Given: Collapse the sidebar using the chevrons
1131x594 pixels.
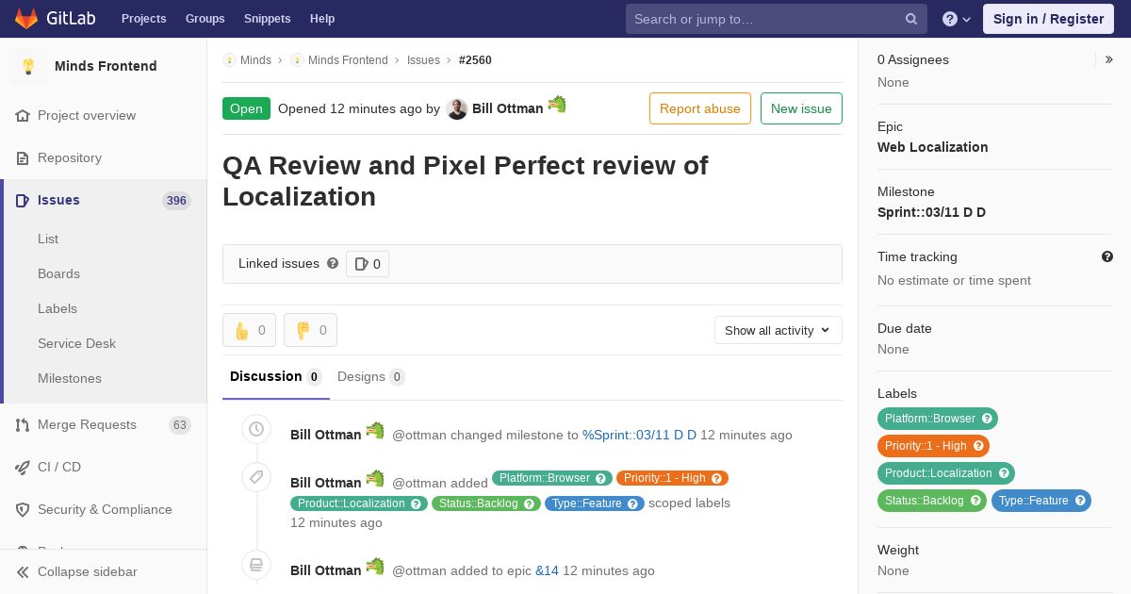Looking at the screenshot, I should [23, 571].
